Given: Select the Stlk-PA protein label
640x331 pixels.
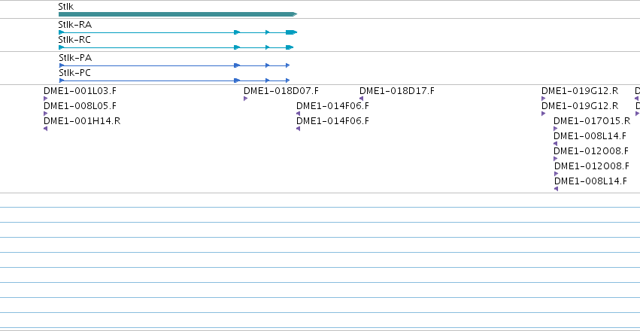Looking at the screenshot, I should click(x=75, y=57).
